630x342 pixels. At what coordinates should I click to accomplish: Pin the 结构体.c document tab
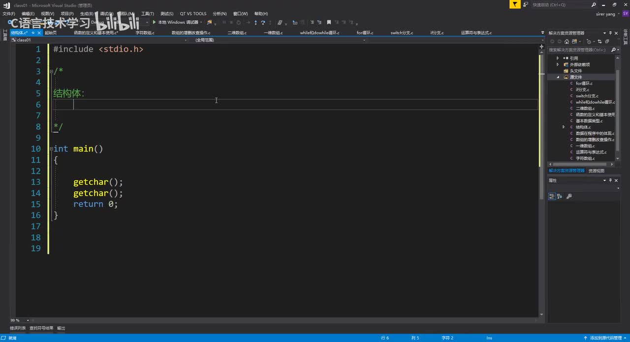(33, 32)
